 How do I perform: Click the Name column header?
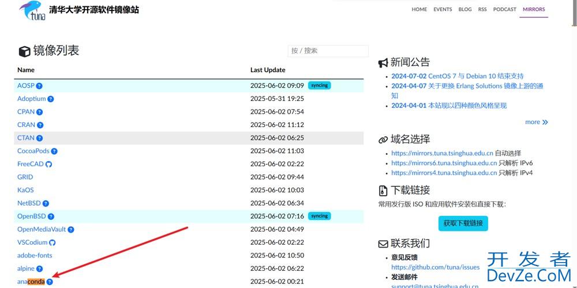(26, 70)
